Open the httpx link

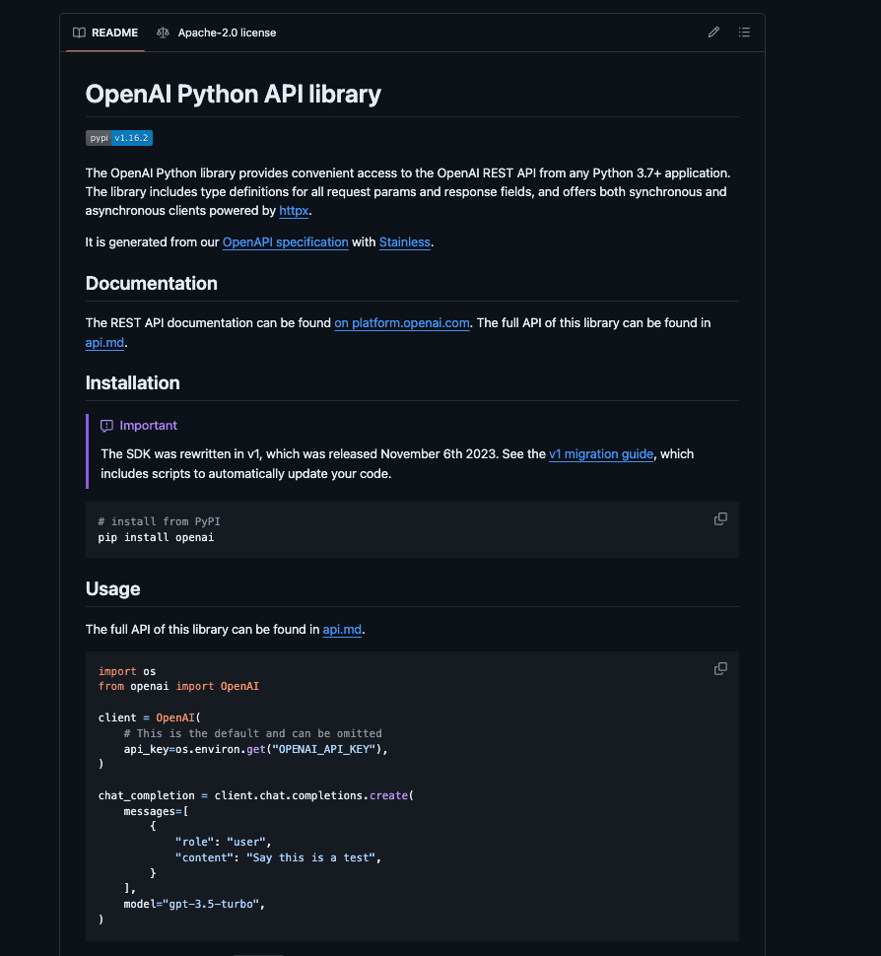click(294, 211)
